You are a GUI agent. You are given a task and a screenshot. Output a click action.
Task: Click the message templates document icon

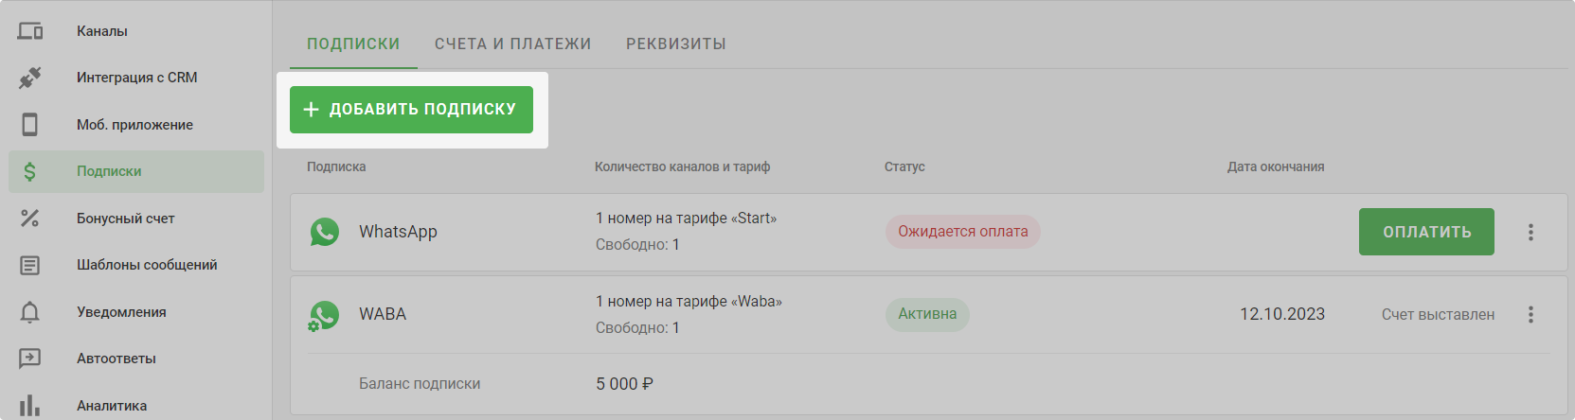30,265
